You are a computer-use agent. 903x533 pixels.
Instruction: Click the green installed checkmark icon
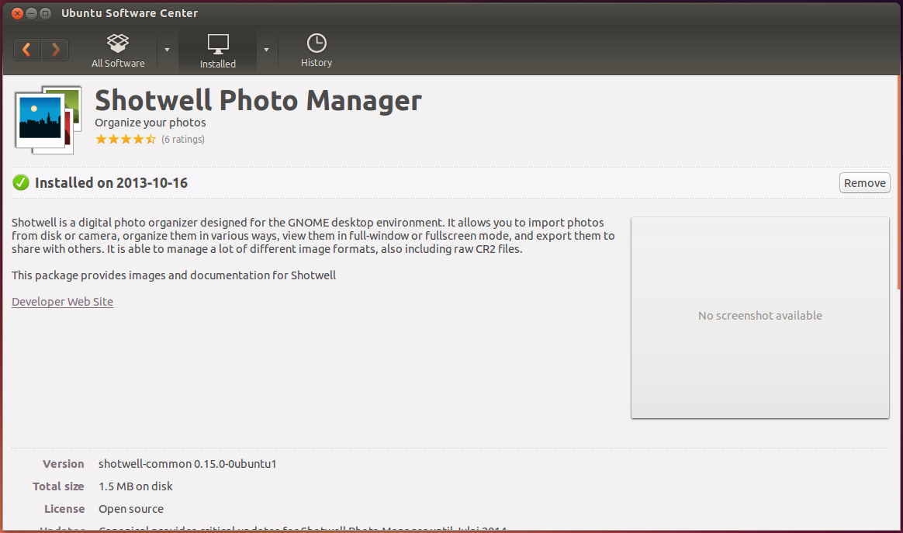(21, 182)
